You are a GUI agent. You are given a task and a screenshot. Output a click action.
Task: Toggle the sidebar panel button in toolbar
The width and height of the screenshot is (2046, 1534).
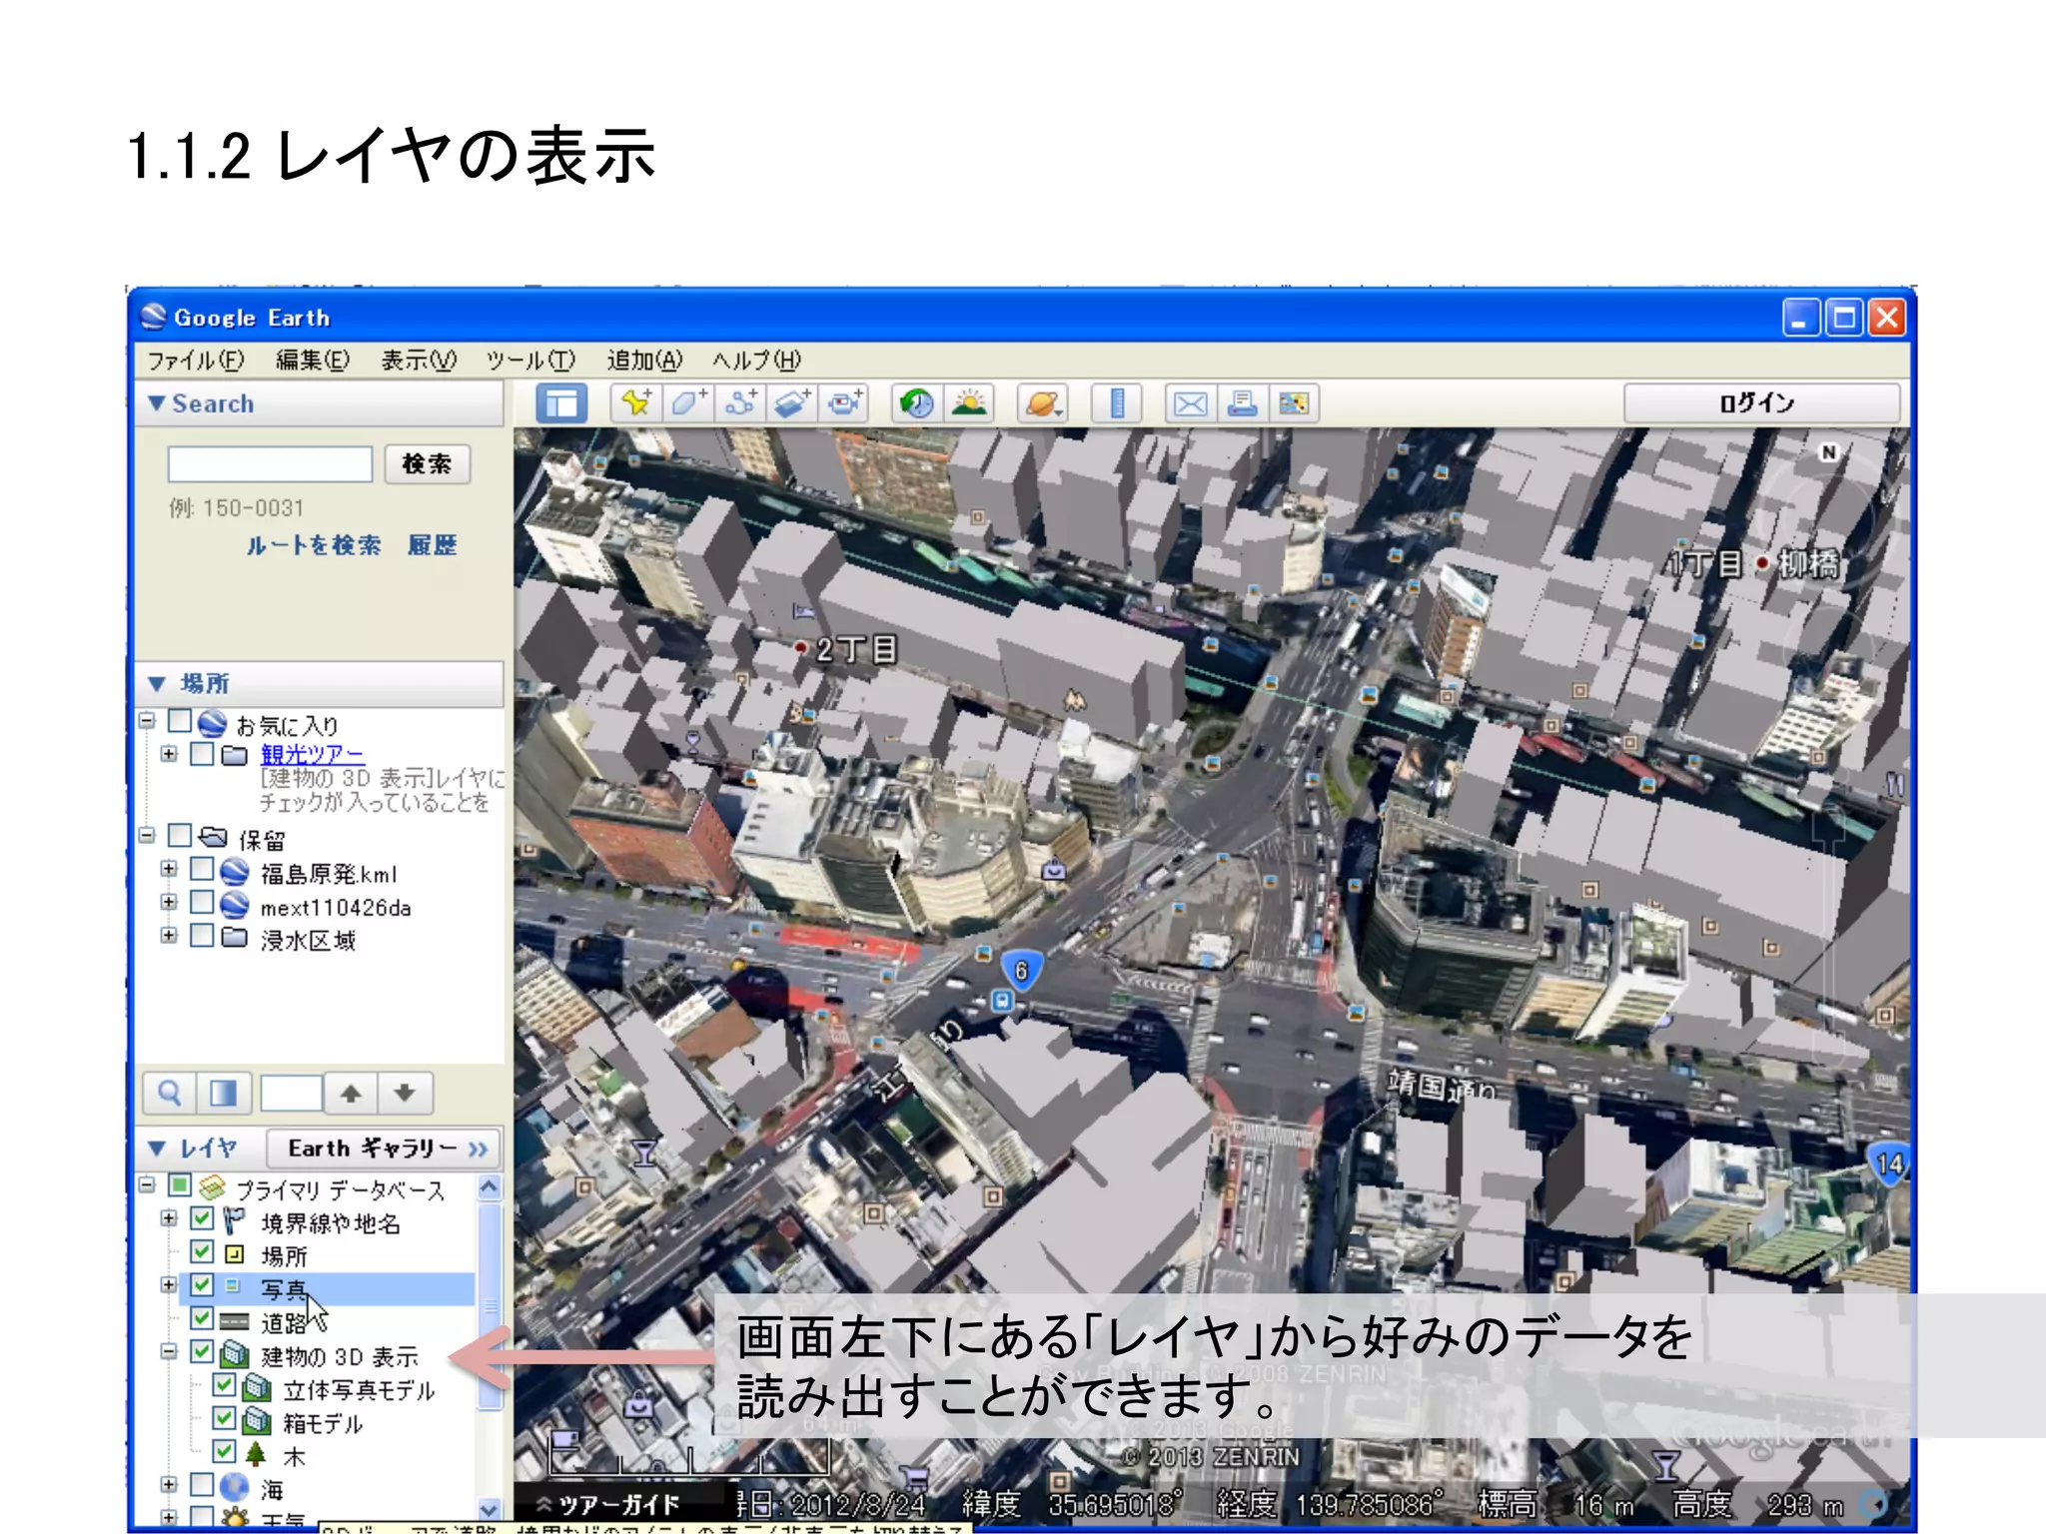pos(561,403)
